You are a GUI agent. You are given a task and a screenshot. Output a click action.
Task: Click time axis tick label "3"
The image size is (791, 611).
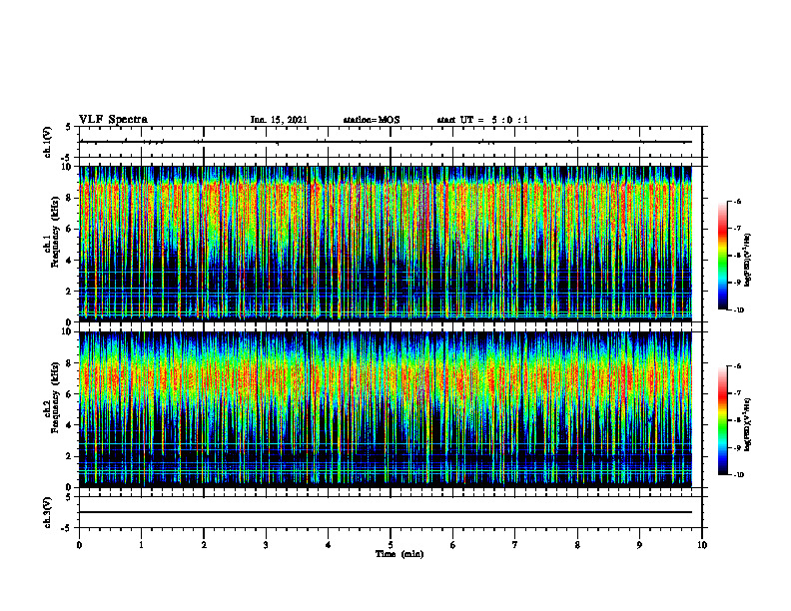click(x=266, y=545)
